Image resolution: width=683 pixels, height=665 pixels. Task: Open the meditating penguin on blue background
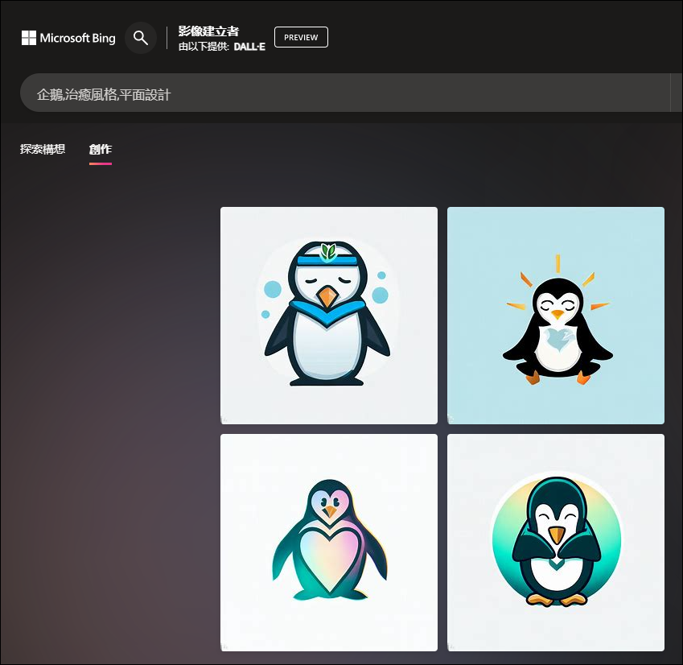pyautogui.click(x=556, y=316)
